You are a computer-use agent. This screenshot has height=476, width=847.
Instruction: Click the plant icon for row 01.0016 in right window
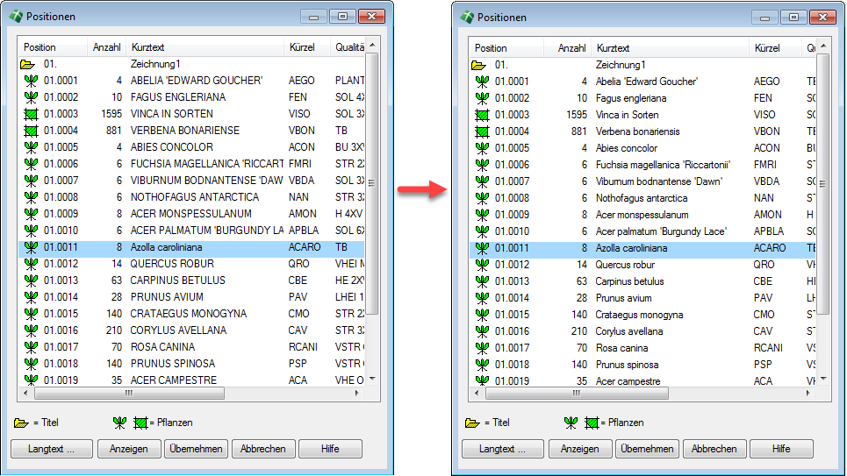[x=481, y=331]
